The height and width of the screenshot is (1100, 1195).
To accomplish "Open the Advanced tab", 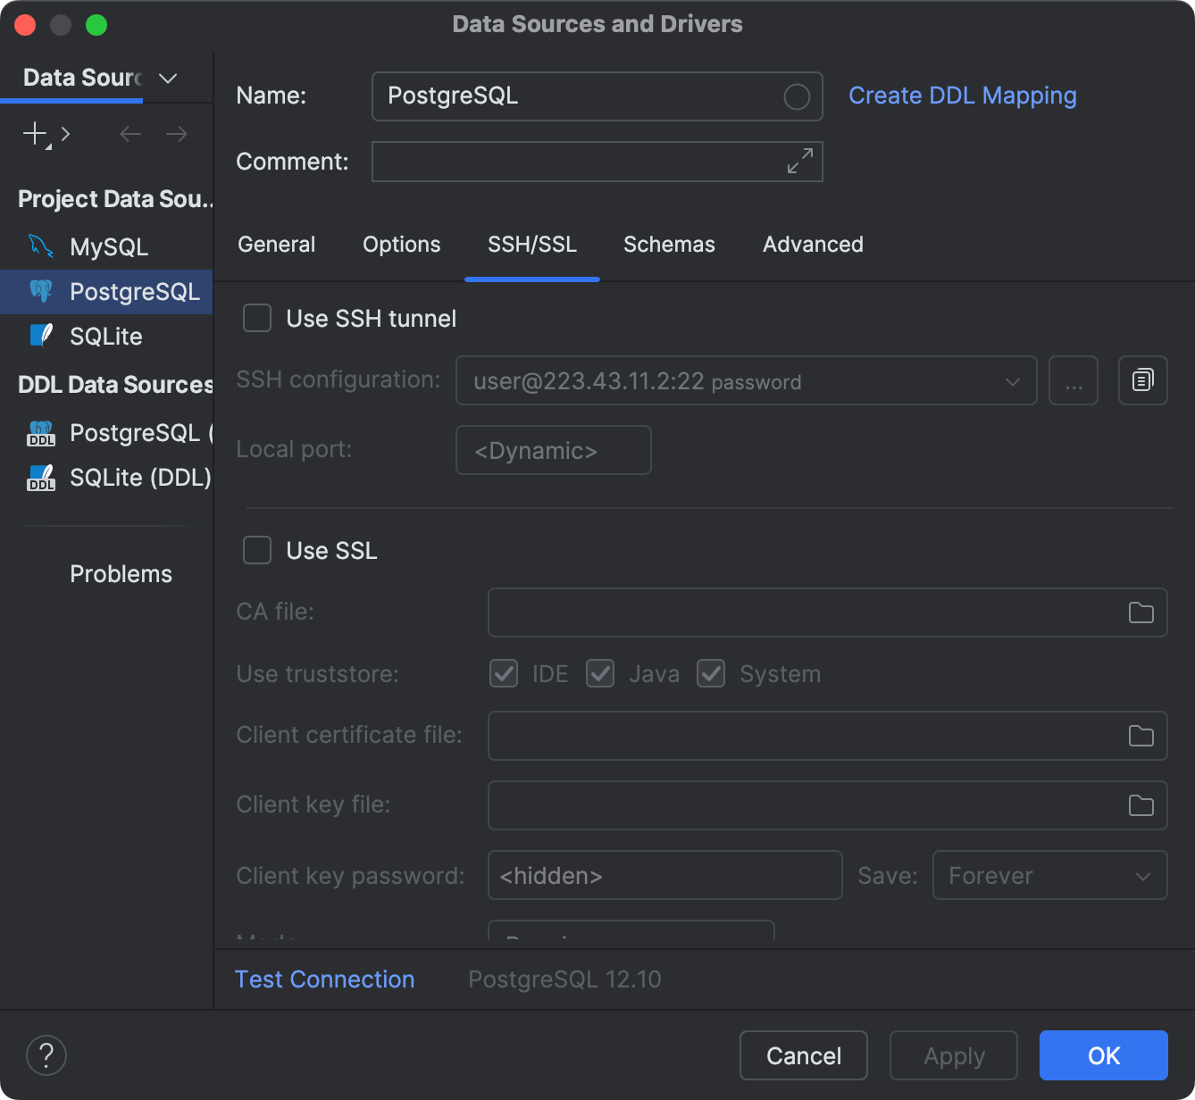I will [812, 244].
